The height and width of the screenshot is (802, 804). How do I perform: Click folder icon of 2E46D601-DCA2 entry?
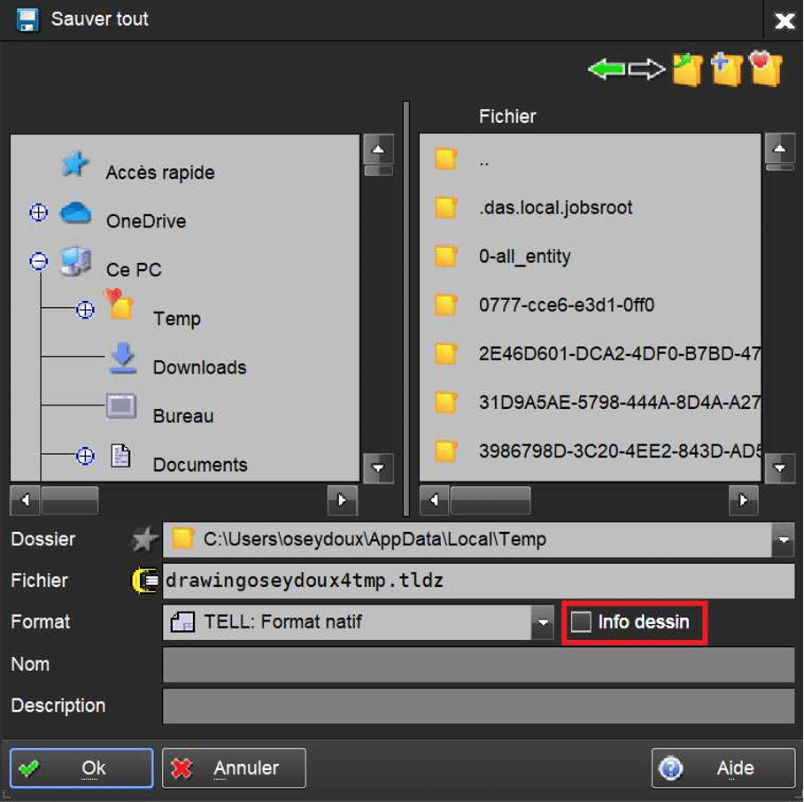(445, 353)
